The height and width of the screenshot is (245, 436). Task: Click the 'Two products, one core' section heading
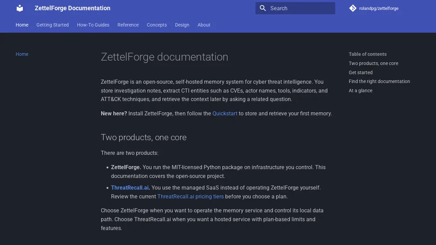click(x=143, y=137)
